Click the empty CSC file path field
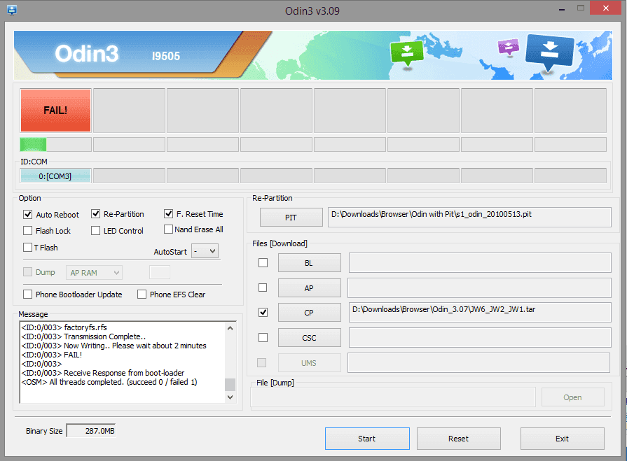This screenshot has height=461, width=627. point(480,338)
